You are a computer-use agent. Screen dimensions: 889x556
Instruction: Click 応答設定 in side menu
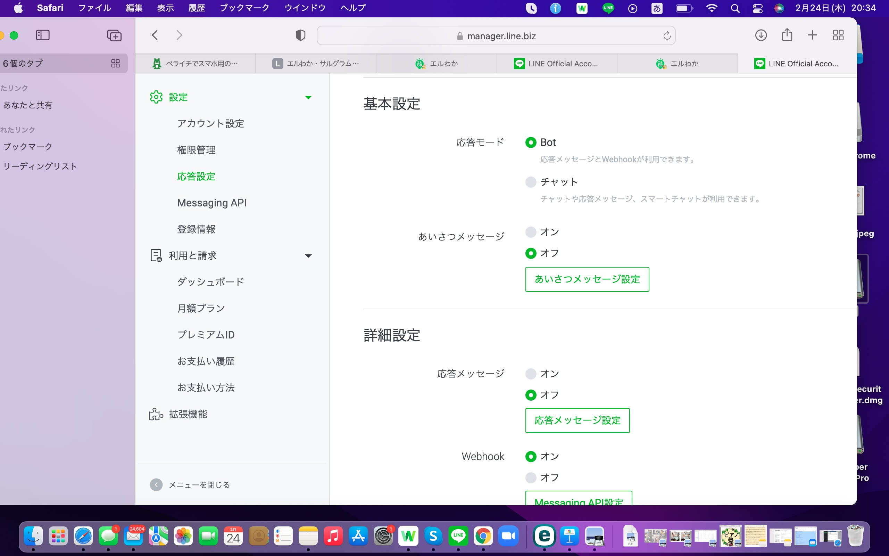[x=196, y=177]
